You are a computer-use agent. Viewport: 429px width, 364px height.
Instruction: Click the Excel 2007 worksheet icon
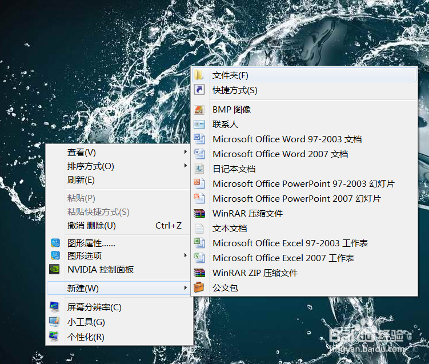tap(199, 258)
